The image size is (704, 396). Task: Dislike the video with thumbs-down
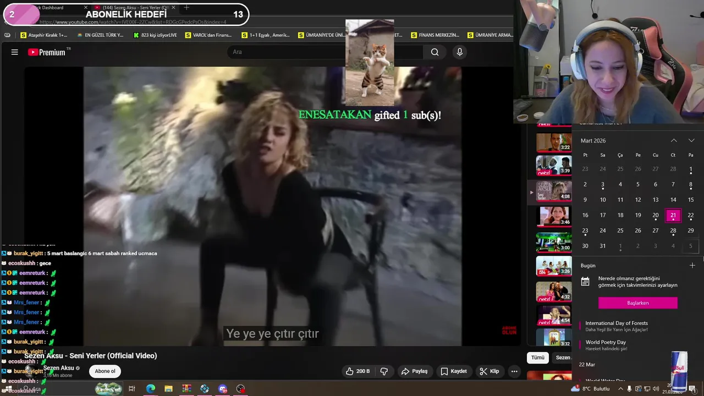[384, 371]
